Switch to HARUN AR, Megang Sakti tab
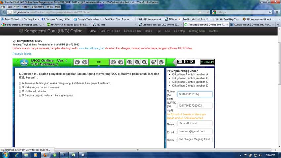281x158 pixels. [x=69, y=25]
